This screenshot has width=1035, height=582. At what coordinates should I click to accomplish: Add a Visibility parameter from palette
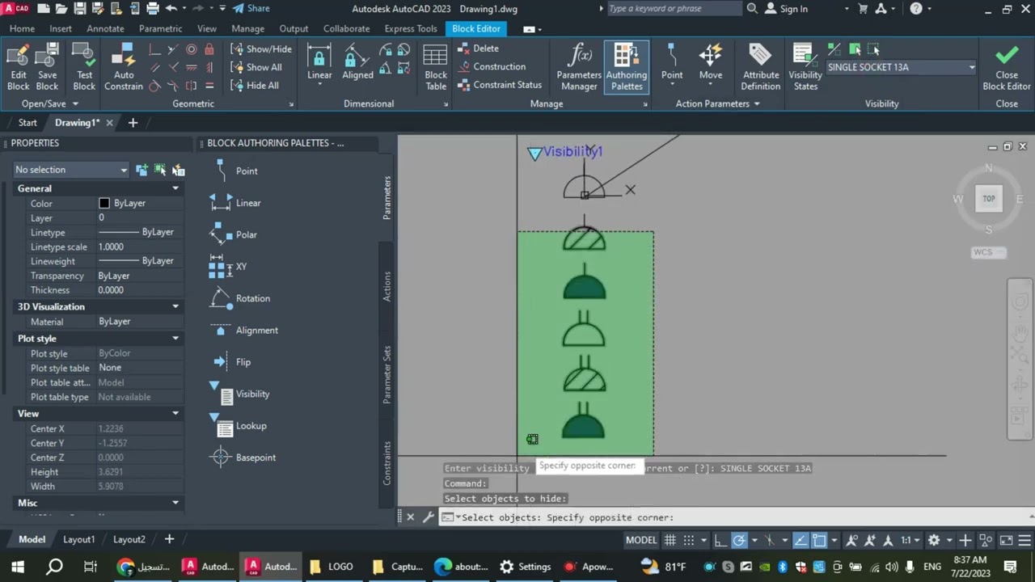[x=240, y=394]
